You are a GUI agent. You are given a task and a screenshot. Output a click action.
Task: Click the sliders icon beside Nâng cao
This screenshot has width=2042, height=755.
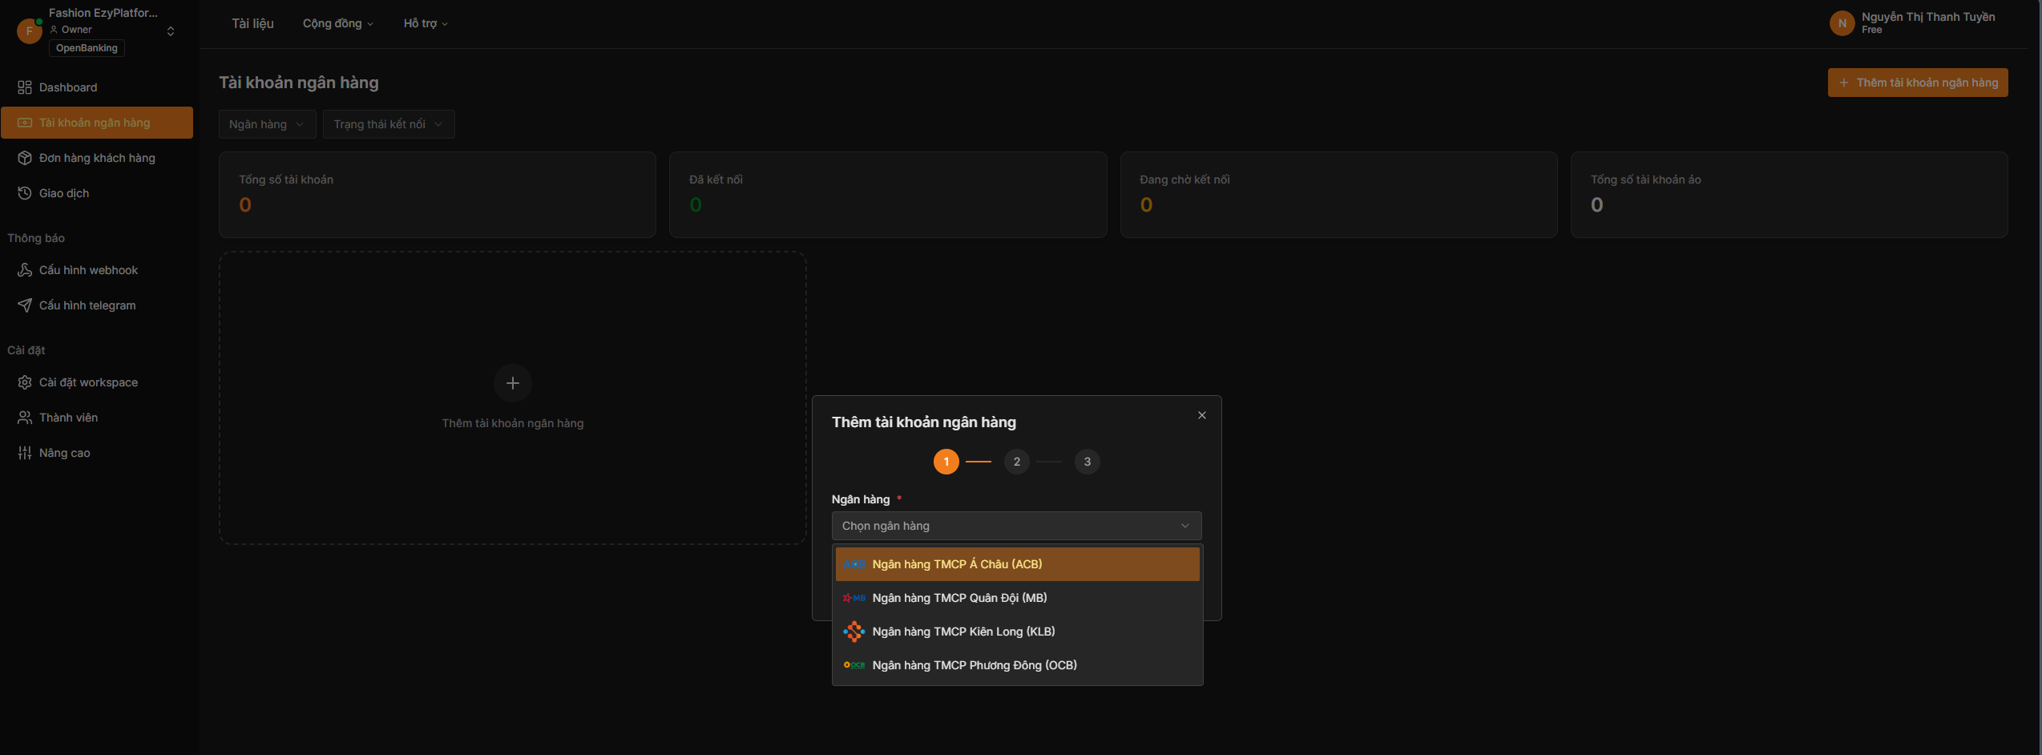[25, 453]
